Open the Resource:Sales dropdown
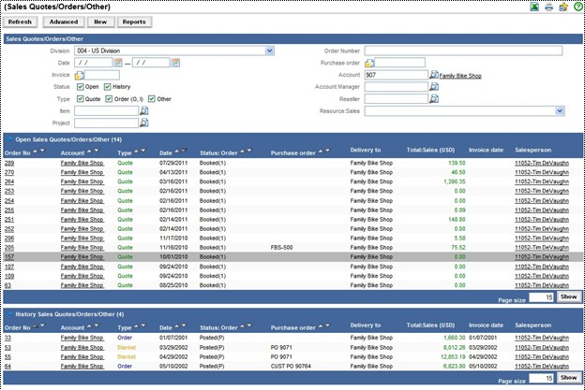The width and height of the screenshot is (585, 390). (x=560, y=110)
